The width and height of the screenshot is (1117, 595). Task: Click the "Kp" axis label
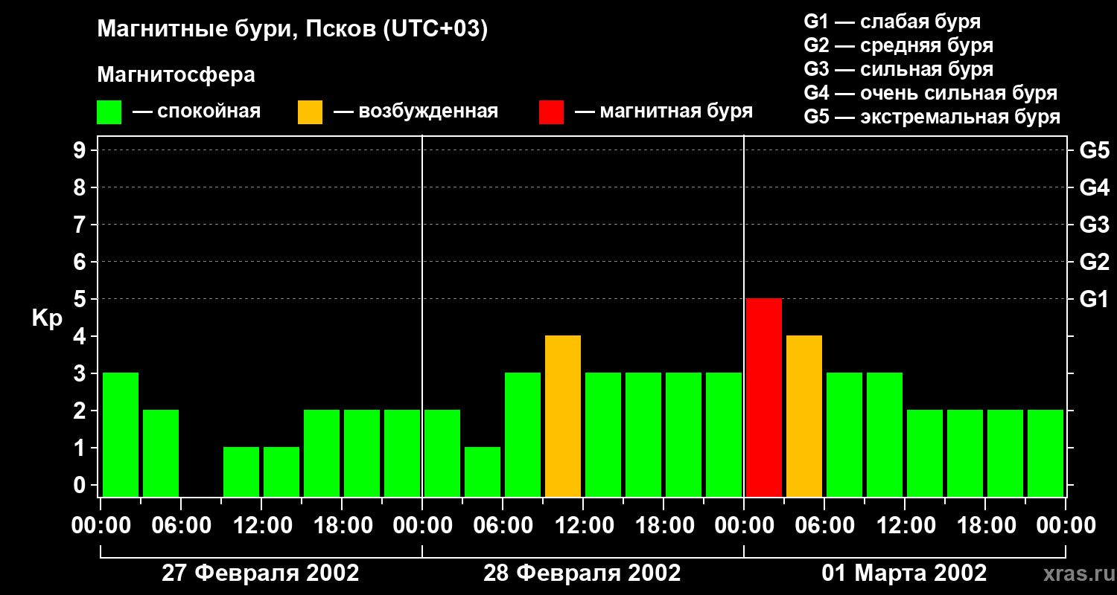click(x=47, y=318)
